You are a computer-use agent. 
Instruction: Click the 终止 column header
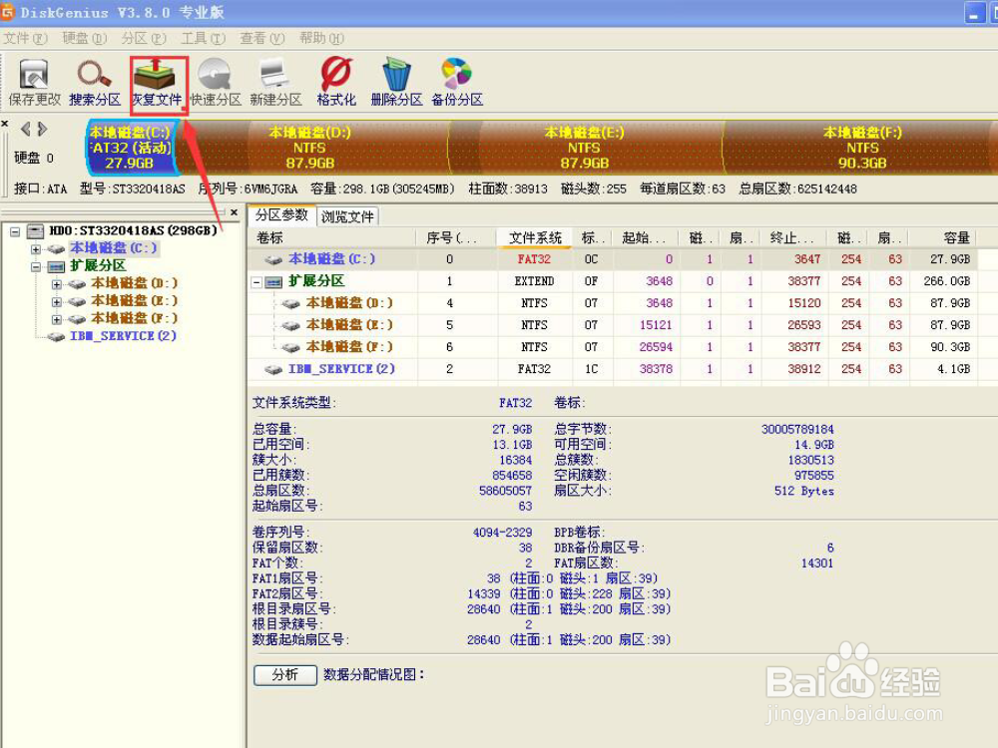[x=795, y=238]
